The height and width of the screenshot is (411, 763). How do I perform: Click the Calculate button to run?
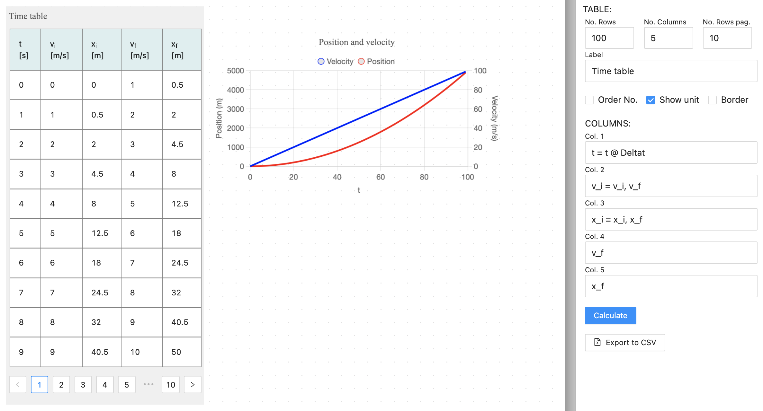point(611,315)
